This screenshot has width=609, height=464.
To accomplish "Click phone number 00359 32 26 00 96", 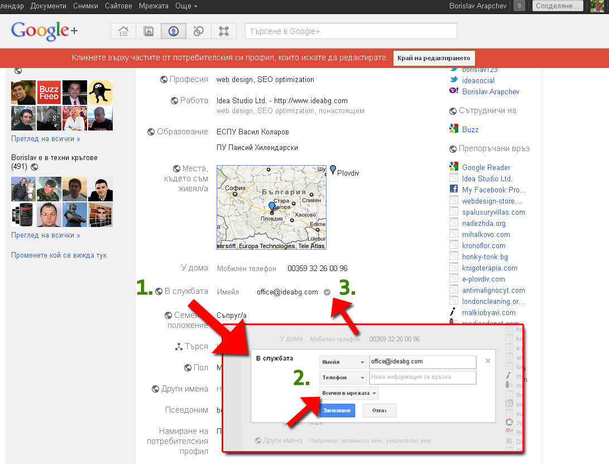I will [x=317, y=268].
